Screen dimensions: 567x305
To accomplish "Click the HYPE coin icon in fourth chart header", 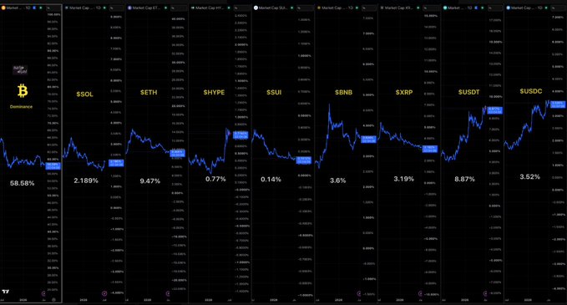I will point(193,8).
